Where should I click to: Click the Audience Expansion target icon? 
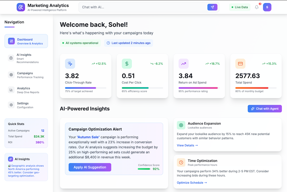click(x=181, y=125)
